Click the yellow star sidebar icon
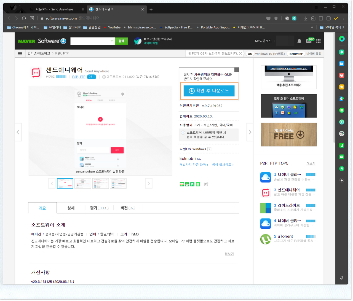Image resolution: width=353 pixels, height=301 pixels. (x=342, y=87)
